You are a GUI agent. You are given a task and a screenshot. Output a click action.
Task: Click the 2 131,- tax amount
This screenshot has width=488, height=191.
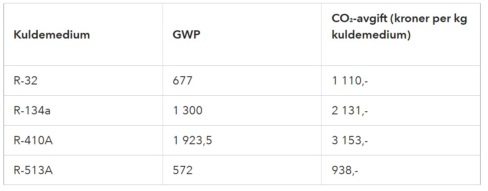click(350, 110)
